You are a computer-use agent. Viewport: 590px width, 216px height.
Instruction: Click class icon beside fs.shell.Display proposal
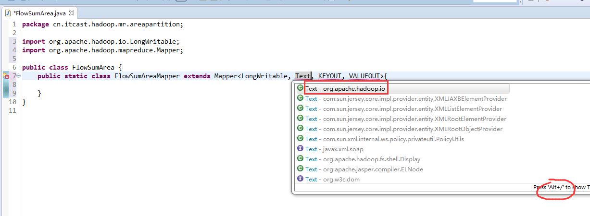click(x=301, y=158)
